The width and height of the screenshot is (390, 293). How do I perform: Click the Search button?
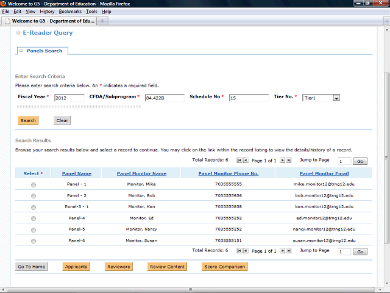click(x=28, y=120)
